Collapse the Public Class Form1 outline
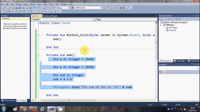The height and width of the screenshot is (112, 200). click(x=38, y=23)
